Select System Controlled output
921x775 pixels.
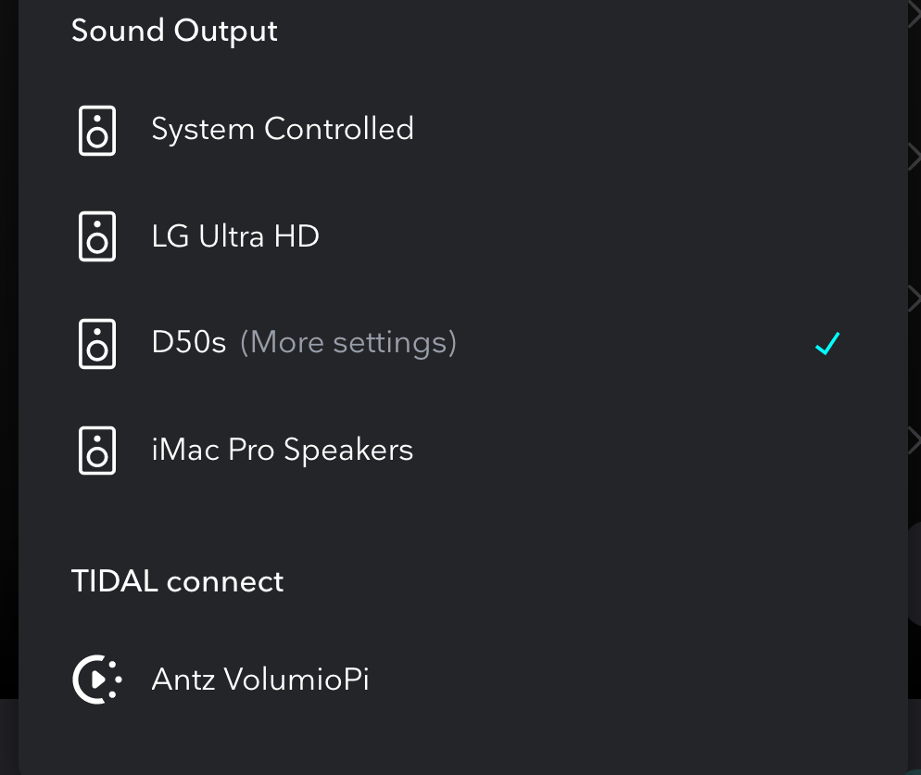pyautogui.click(x=283, y=130)
